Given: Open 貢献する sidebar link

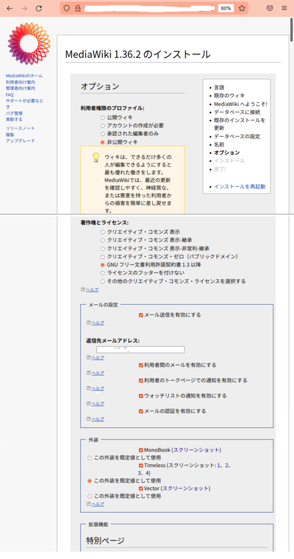Looking at the screenshot, I should coord(14,120).
